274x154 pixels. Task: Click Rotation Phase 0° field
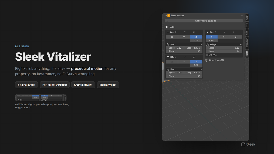pyautogui.click(x=184, y=76)
